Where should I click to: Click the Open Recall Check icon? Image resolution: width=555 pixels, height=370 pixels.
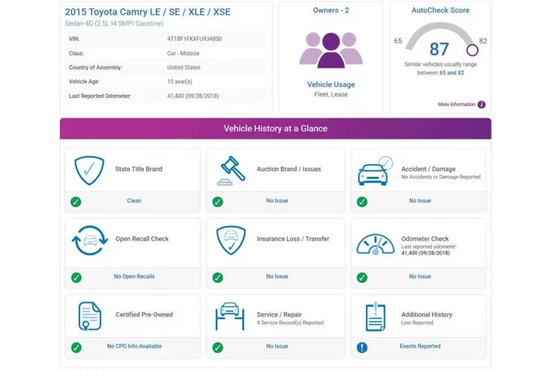pyautogui.click(x=89, y=240)
